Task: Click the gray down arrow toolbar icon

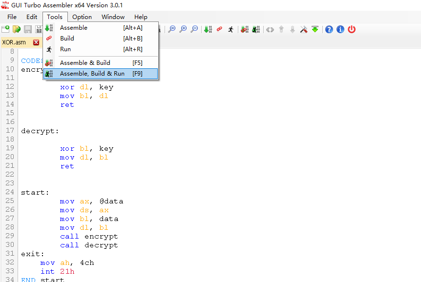Action: coord(293,29)
